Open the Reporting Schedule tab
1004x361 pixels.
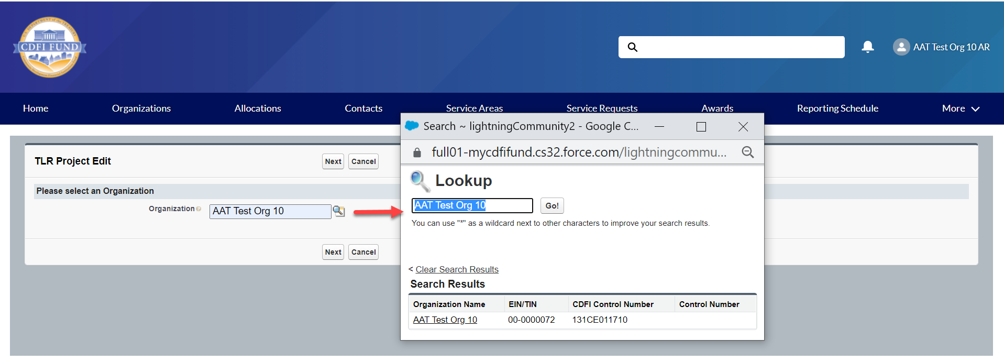coord(837,108)
